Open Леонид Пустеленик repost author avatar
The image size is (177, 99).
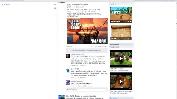[69, 6]
